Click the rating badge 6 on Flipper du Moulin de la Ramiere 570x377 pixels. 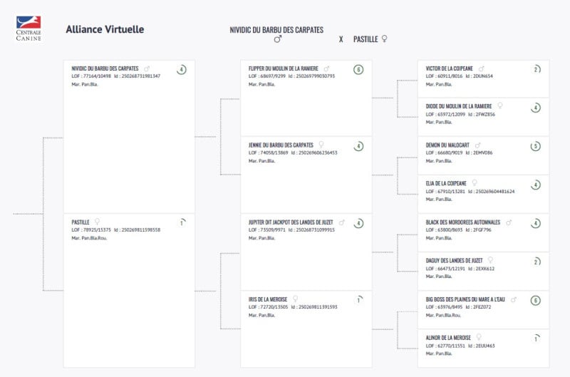358,69
